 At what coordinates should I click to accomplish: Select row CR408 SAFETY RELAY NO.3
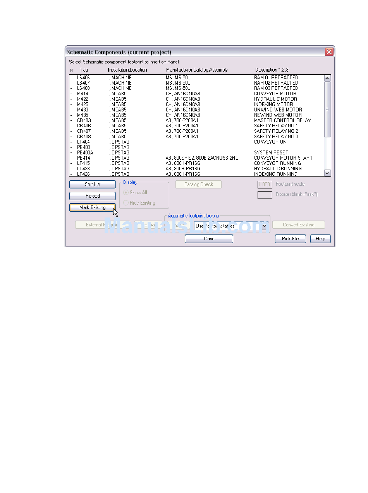click(x=196, y=137)
